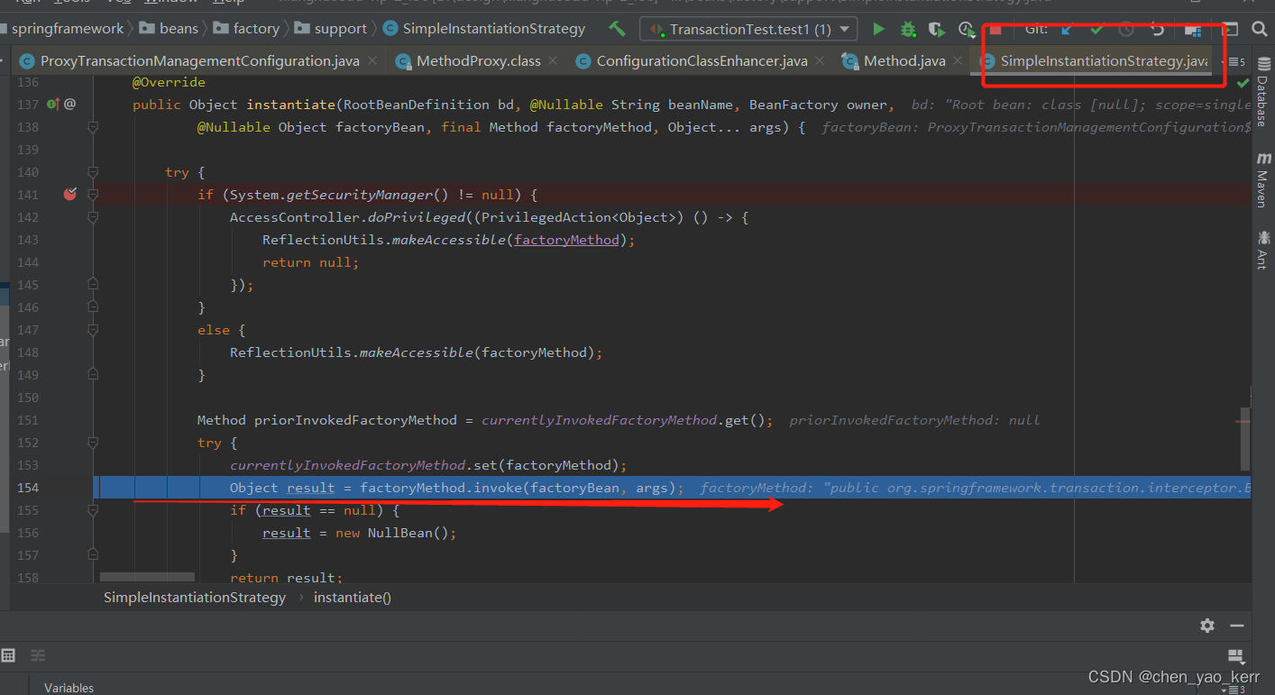This screenshot has width=1275, height=695.
Task: Click the Variables panel header
Action: point(69,688)
